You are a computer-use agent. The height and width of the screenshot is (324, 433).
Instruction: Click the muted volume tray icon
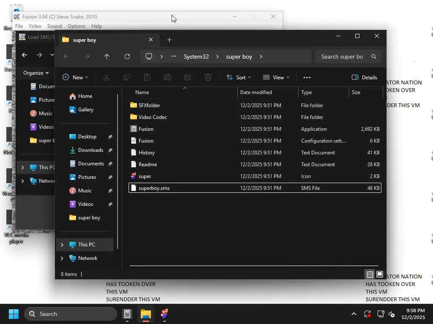tap(392, 314)
